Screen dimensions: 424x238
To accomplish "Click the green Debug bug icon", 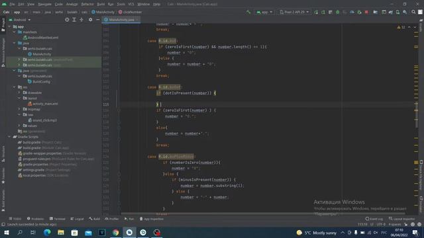I will (x=337, y=12).
